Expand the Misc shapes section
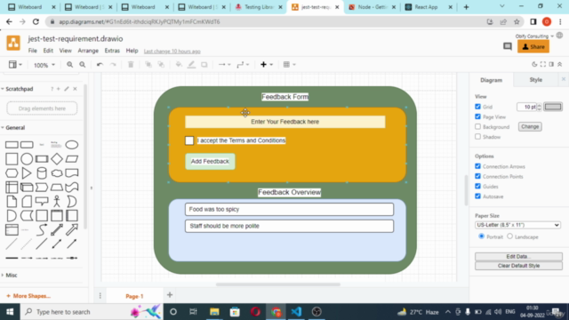The image size is (569, 320). (9, 275)
